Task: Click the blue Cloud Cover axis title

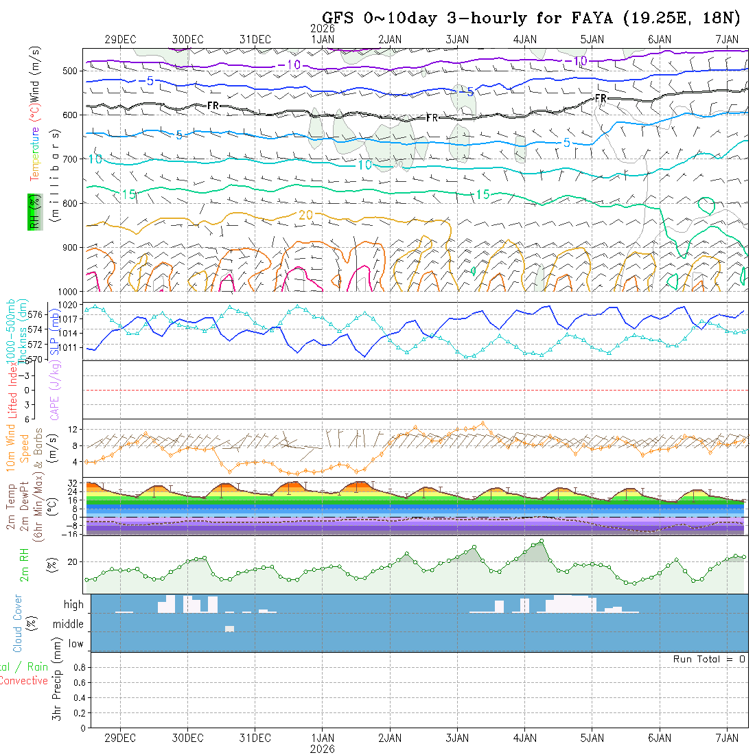Action: 19,623
